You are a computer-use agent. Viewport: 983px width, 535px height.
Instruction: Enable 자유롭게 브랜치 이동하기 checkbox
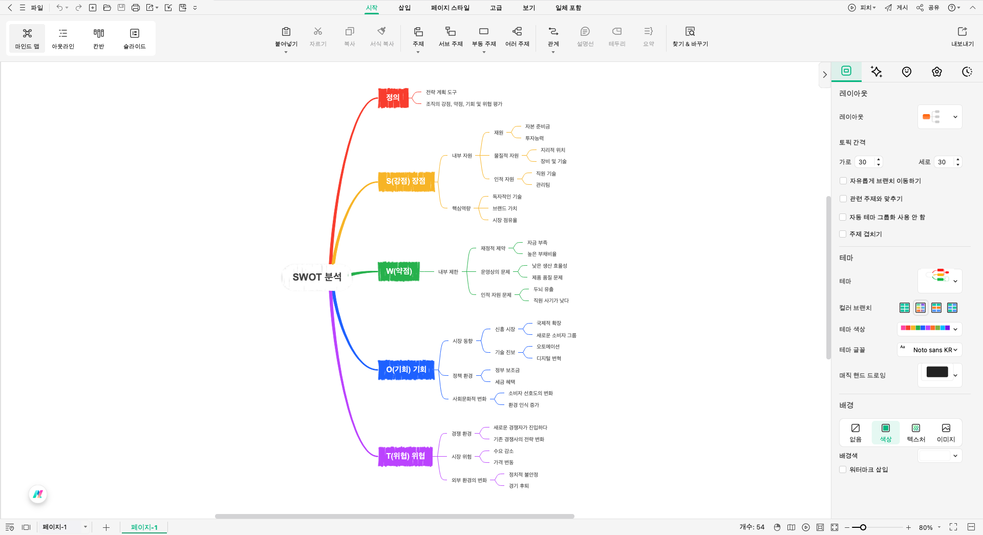(843, 181)
